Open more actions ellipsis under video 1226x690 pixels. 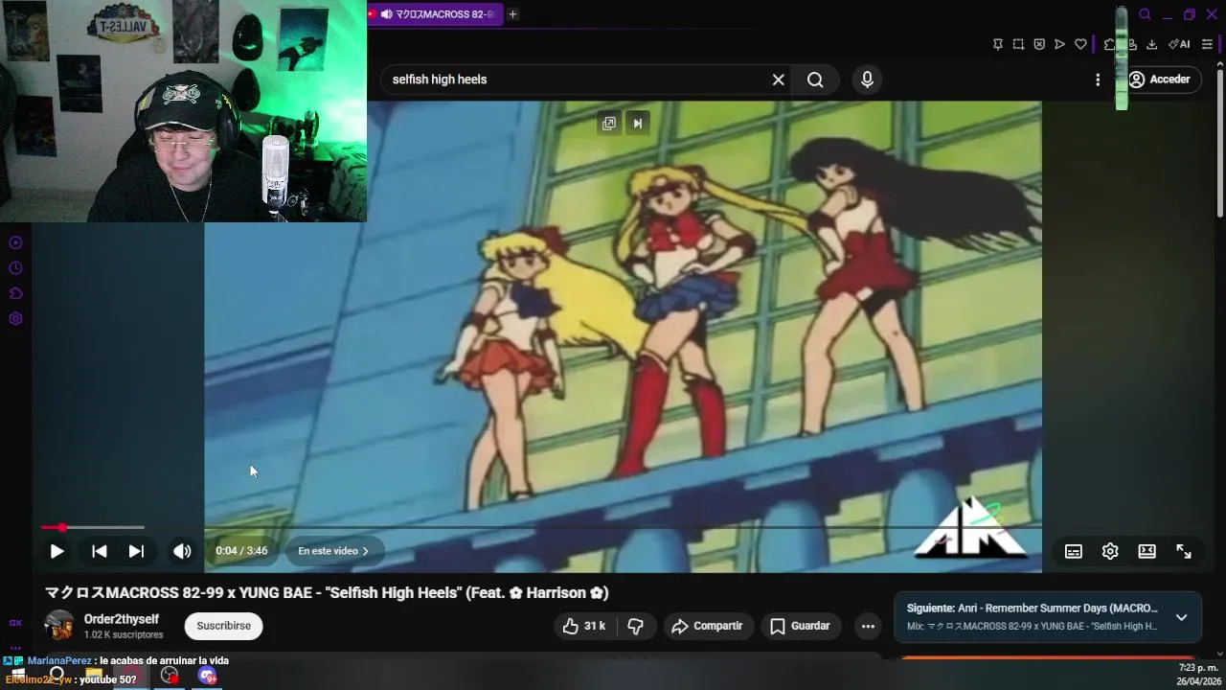868,626
